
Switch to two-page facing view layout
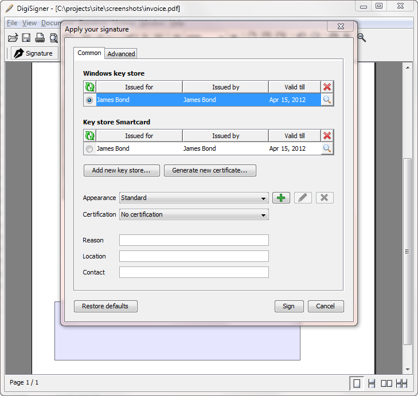386,383
